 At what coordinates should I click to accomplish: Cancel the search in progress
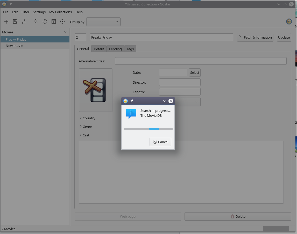coord(160,142)
